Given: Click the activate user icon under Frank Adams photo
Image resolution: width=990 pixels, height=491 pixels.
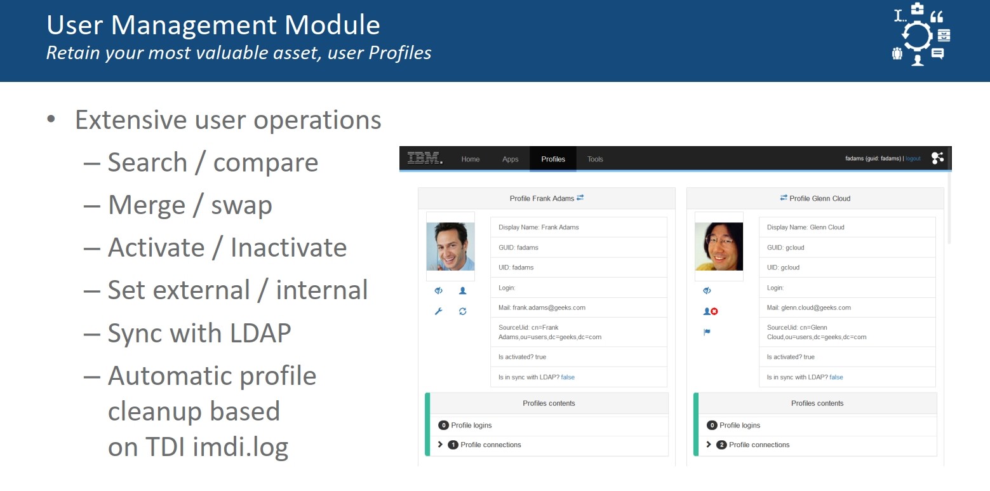Looking at the screenshot, I should coord(462,290).
